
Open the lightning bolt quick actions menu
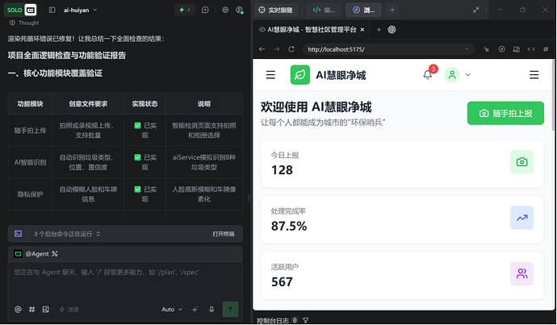pos(185,10)
